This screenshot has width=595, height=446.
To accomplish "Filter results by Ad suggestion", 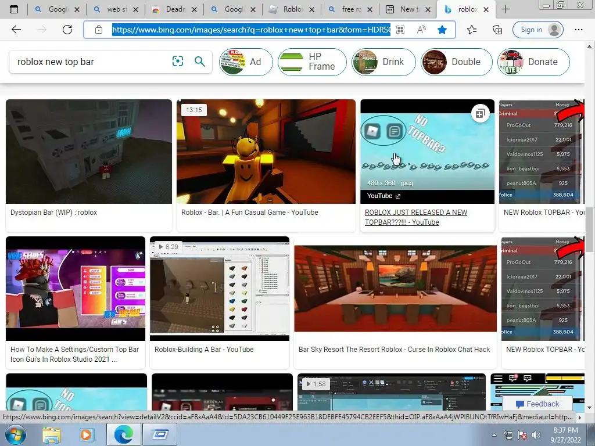I will (246, 62).
